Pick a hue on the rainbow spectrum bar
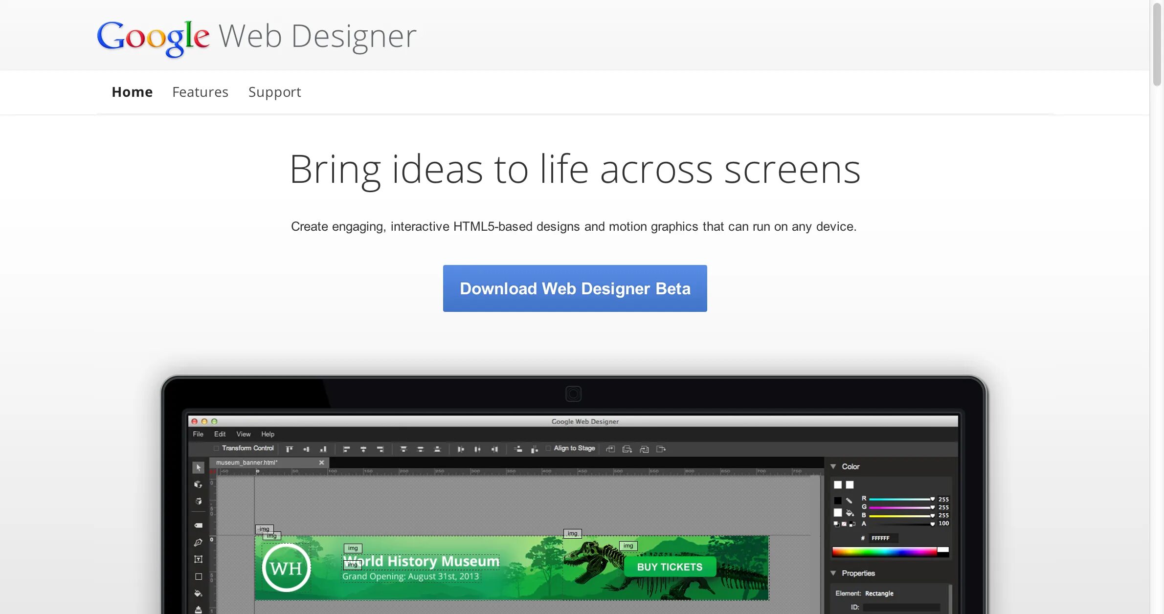1164x614 pixels. pos(884,552)
